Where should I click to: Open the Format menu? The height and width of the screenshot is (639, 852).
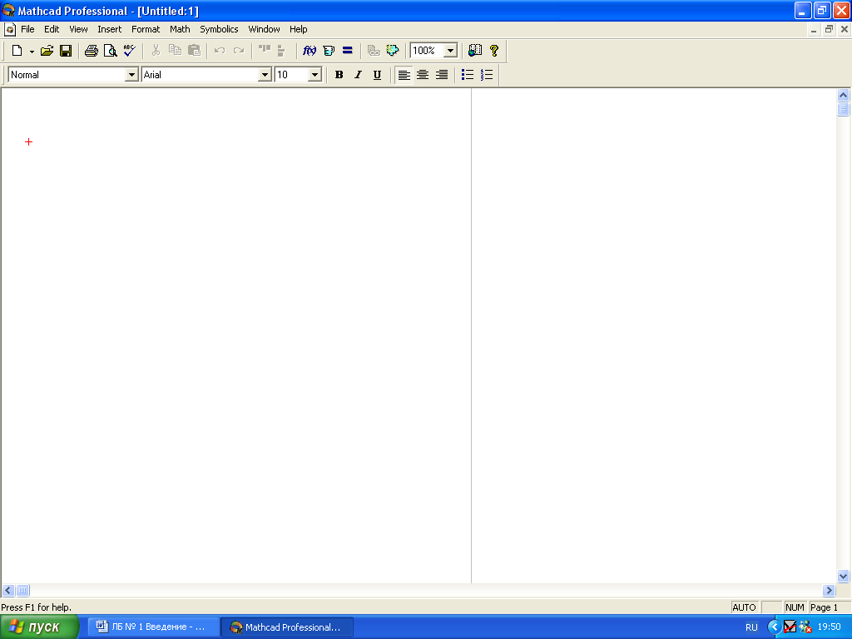[x=146, y=29]
